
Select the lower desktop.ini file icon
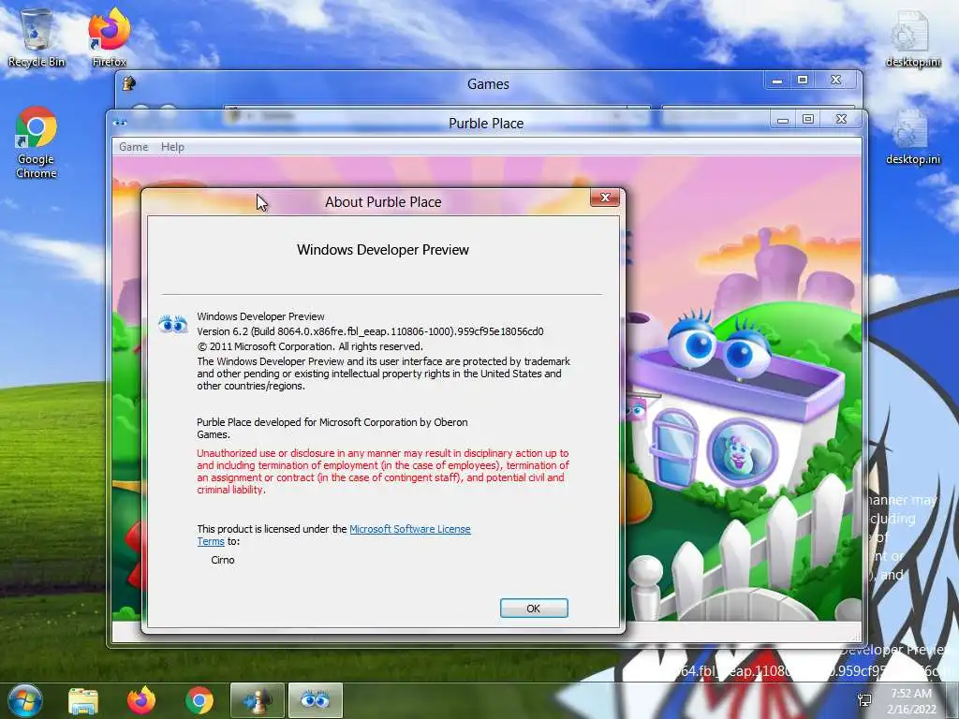(x=913, y=137)
